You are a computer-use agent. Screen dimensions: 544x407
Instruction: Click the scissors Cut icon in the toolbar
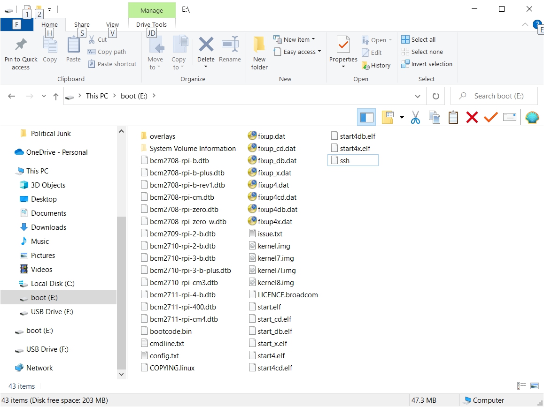pyautogui.click(x=415, y=117)
